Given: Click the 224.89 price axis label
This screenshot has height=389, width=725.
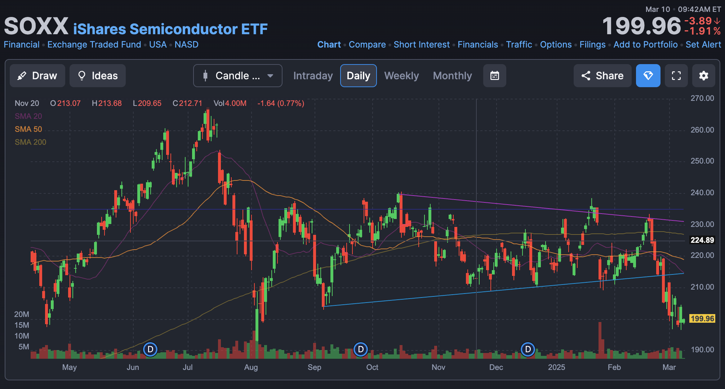Looking at the screenshot, I should click(702, 240).
